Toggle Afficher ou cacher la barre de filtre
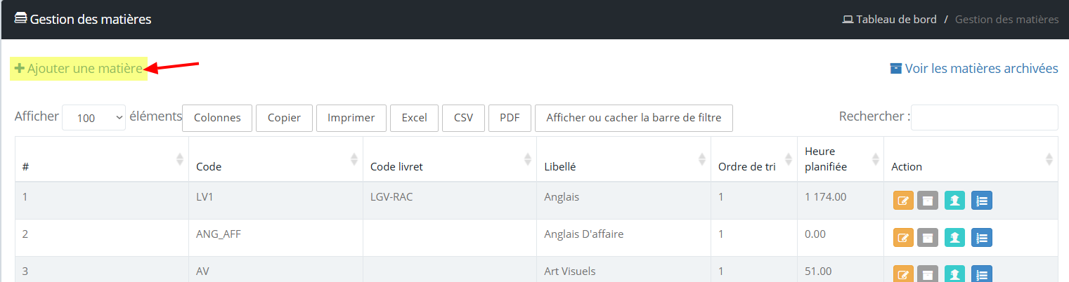Image resolution: width=1069 pixels, height=282 pixels. point(634,118)
